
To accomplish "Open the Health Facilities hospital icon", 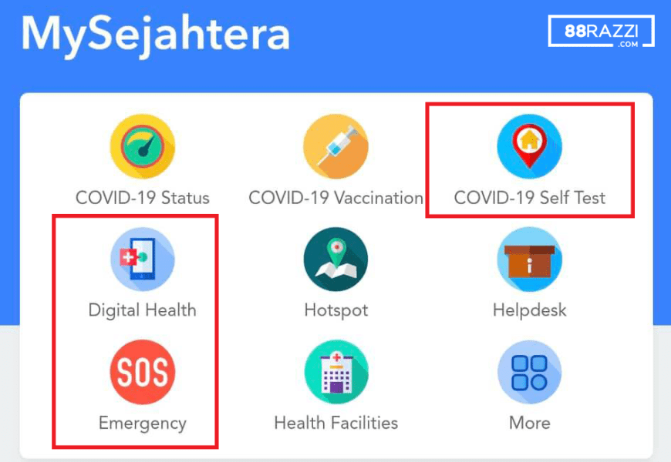I will click(x=336, y=372).
